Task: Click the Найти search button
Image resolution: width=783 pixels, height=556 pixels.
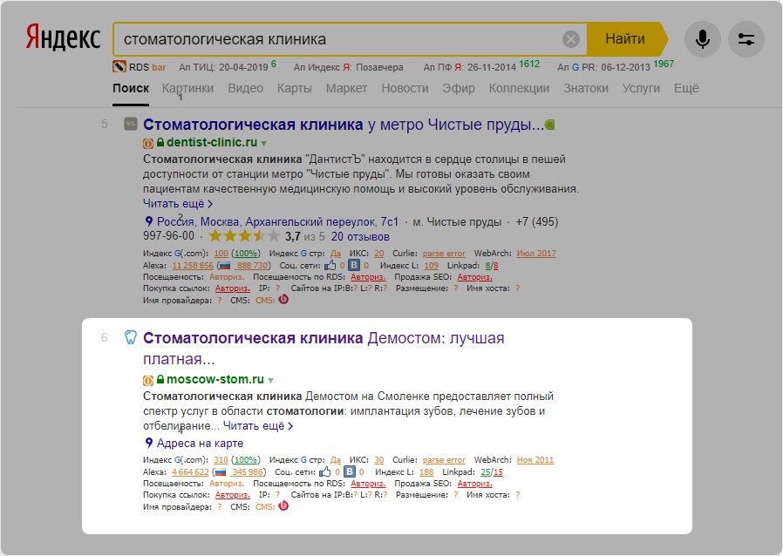Action: click(625, 39)
